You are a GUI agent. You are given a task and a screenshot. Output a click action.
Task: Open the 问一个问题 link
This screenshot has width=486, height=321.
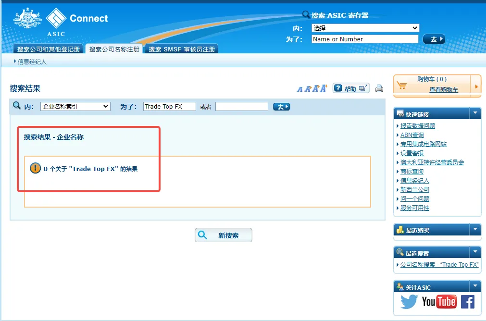(x=415, y=198)
